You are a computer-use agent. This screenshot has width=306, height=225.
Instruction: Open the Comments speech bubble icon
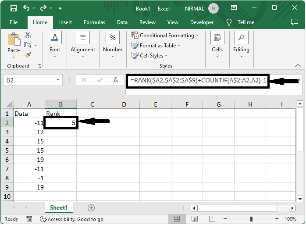(295, 22)
